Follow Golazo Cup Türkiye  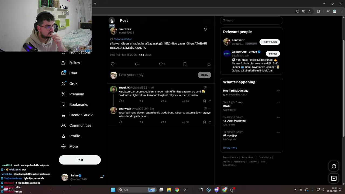click(x=273, y=54)
